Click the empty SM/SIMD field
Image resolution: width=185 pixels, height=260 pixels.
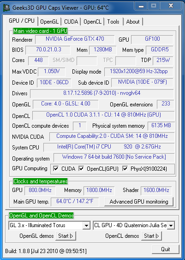87,61
